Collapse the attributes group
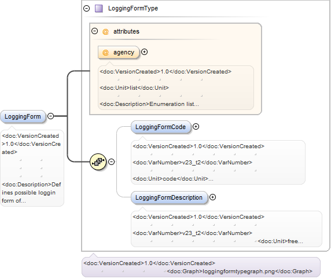Viewport: 331px width, 279px height. click(94, 31)
